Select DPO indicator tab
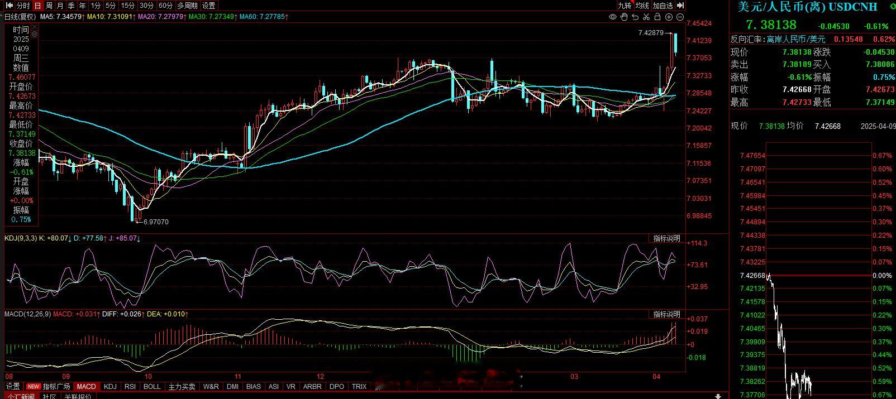 [x=337, y=386]
